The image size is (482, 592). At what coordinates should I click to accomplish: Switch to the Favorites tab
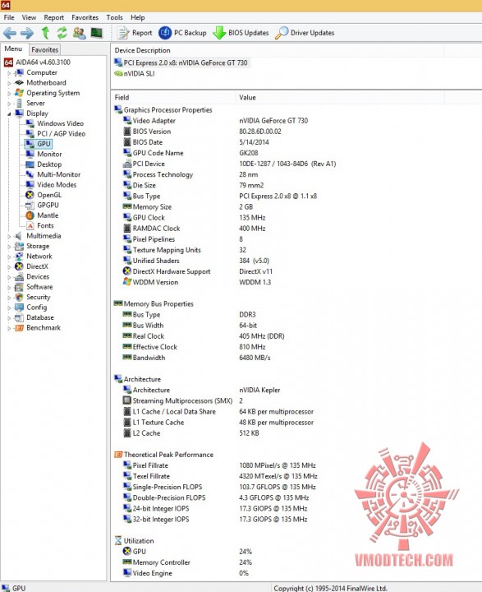[45, 49]
